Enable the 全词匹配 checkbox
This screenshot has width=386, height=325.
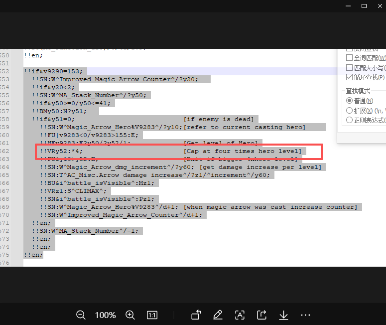[349, 58]
